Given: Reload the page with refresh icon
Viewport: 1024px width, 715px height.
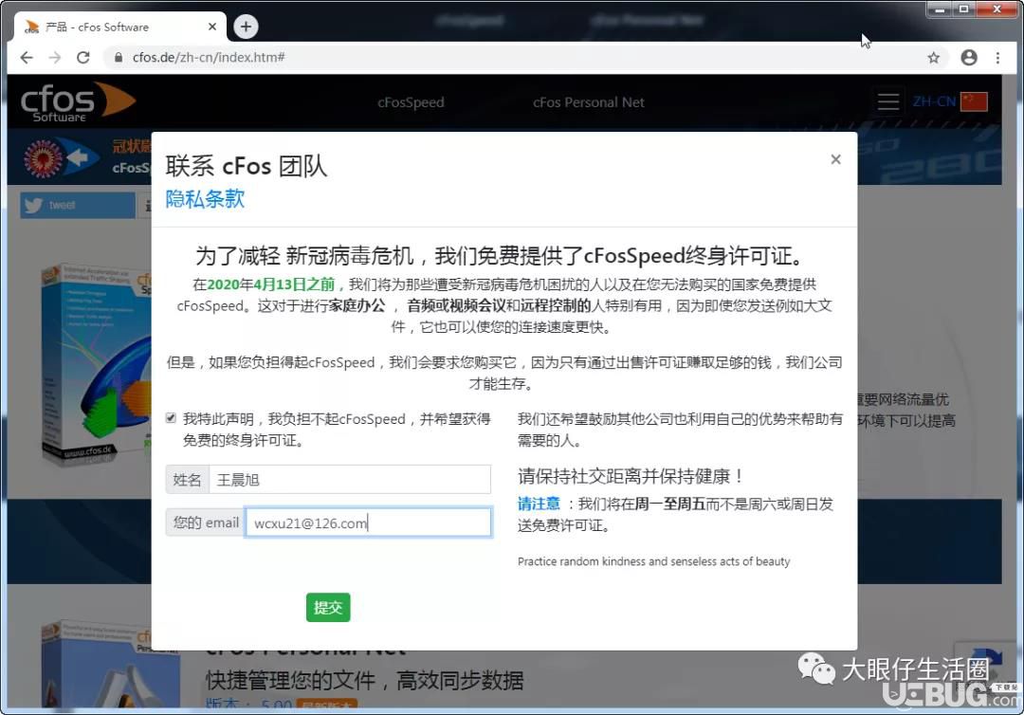Looking at the screenshot, I should (82, 58).
